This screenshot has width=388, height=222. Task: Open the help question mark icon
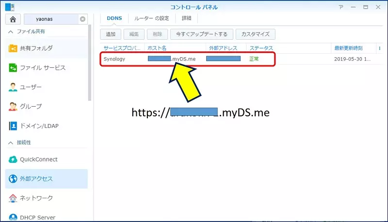click(x=341, y=7)
